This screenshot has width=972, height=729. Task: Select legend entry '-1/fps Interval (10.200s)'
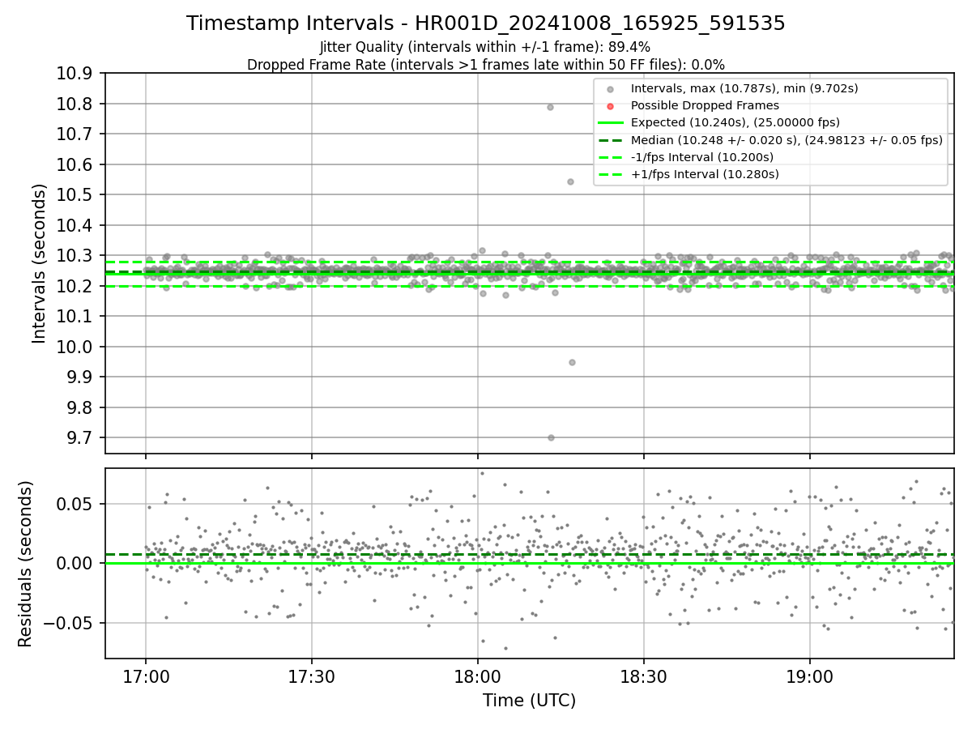click(x=702, y=157)
